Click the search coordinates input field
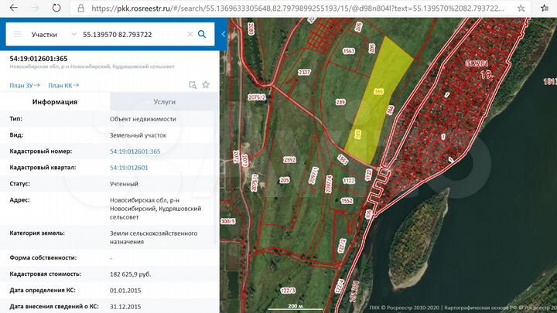Image resolution: width=557 pixels, height=313 pixels. [x=132, y=35]
